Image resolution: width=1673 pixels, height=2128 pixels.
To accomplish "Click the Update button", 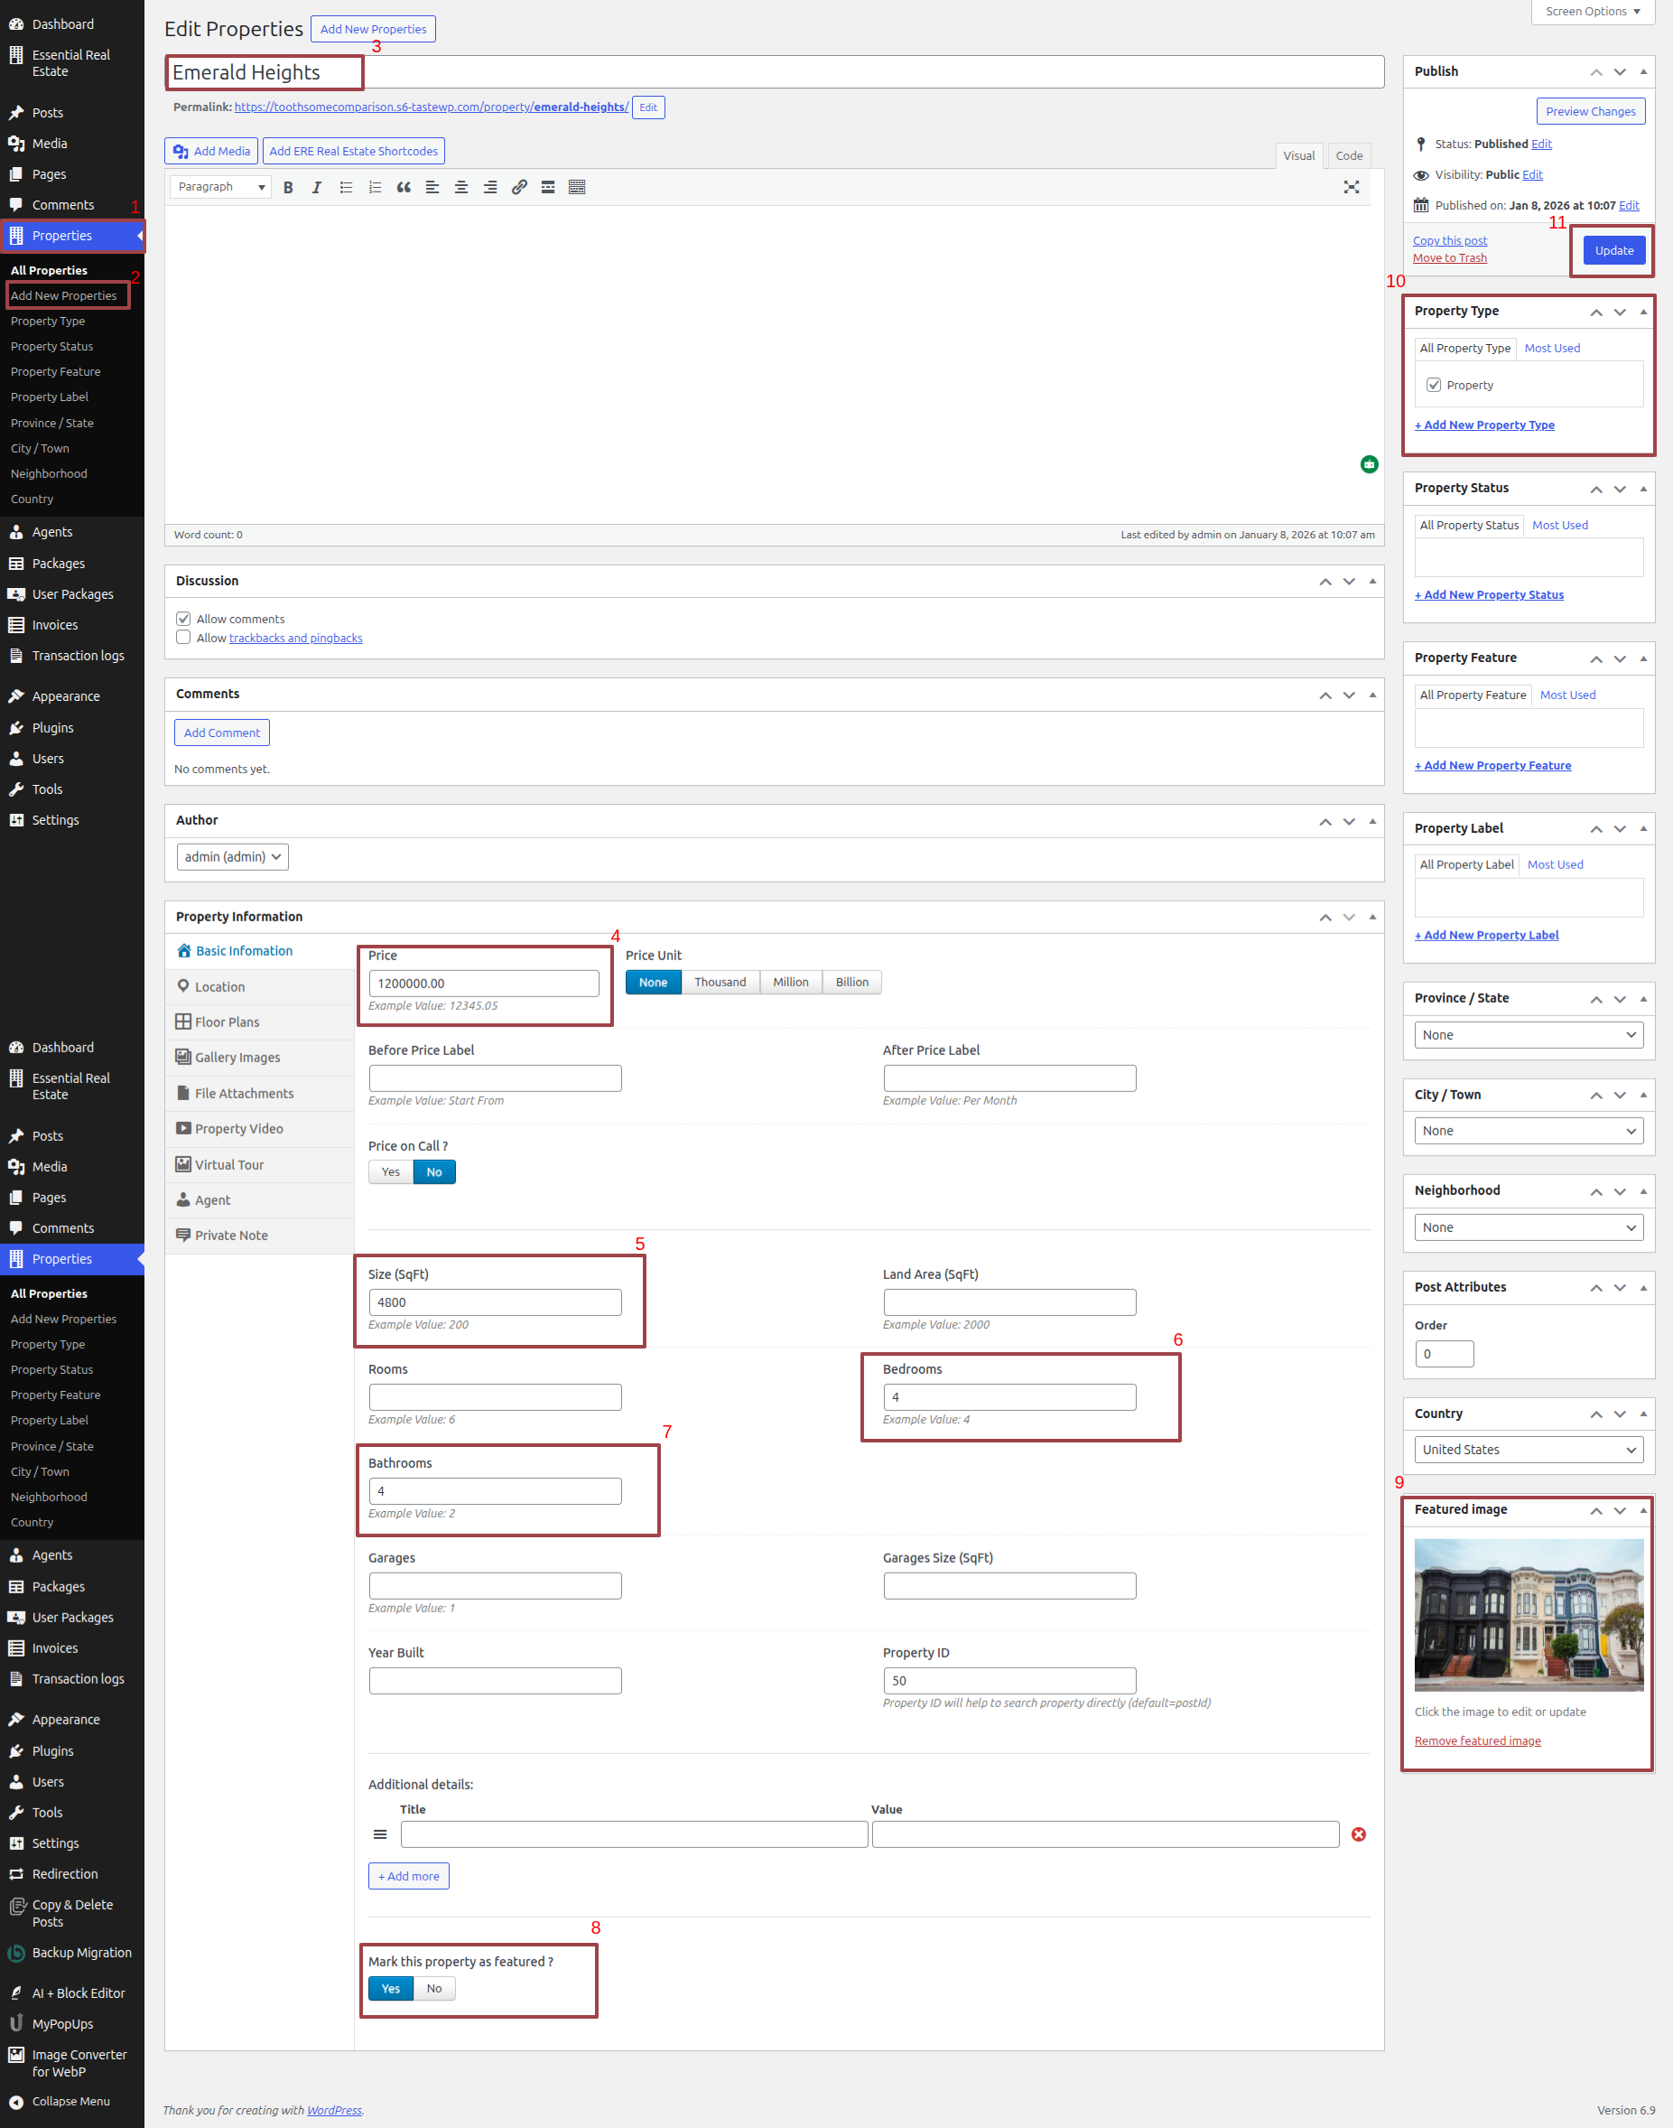I will click(x=1613, y=251).
